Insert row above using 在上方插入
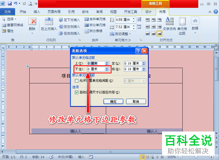 tap(49, 24)
